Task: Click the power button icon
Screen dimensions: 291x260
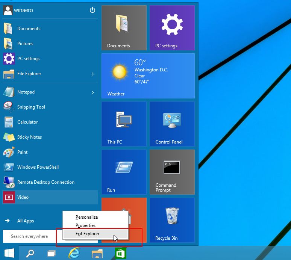Action: tap(92, 10)
